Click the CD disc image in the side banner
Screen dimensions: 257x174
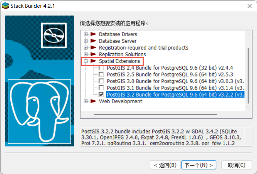54,35
